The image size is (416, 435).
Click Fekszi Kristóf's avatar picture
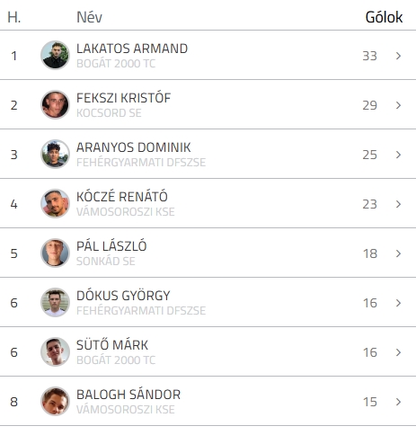pos(55,104)
